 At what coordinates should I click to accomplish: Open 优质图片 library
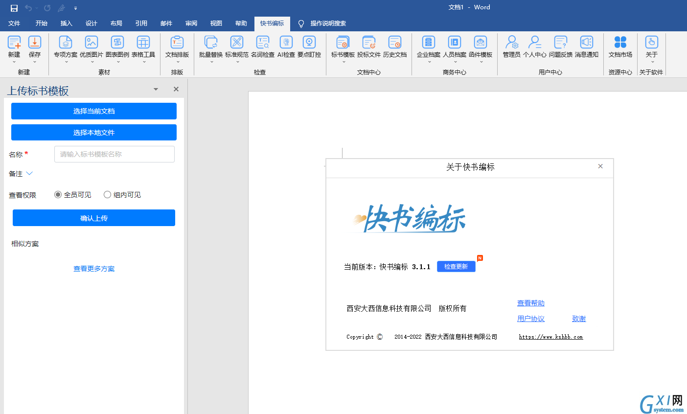pyautogui.click(x=92, y=43)
